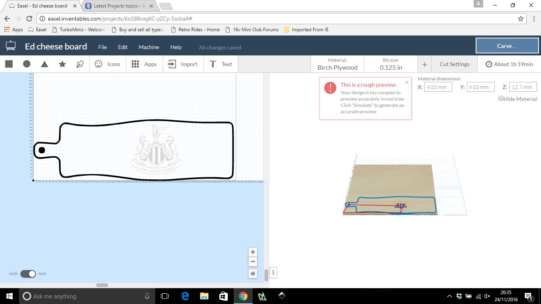
Task: Click the Chrome taskbar icon
Action: point(243,296)
